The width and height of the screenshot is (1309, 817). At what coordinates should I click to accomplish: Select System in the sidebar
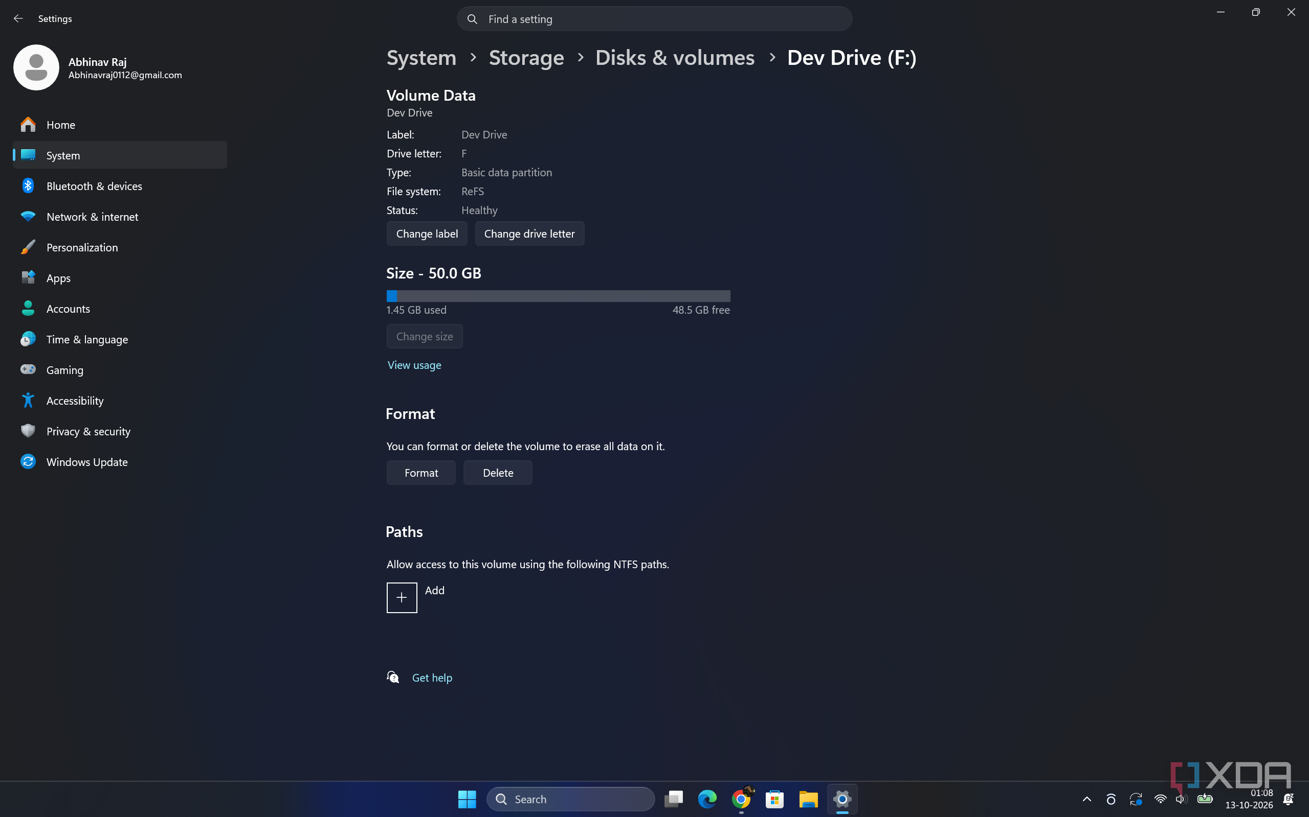point(120,155)
